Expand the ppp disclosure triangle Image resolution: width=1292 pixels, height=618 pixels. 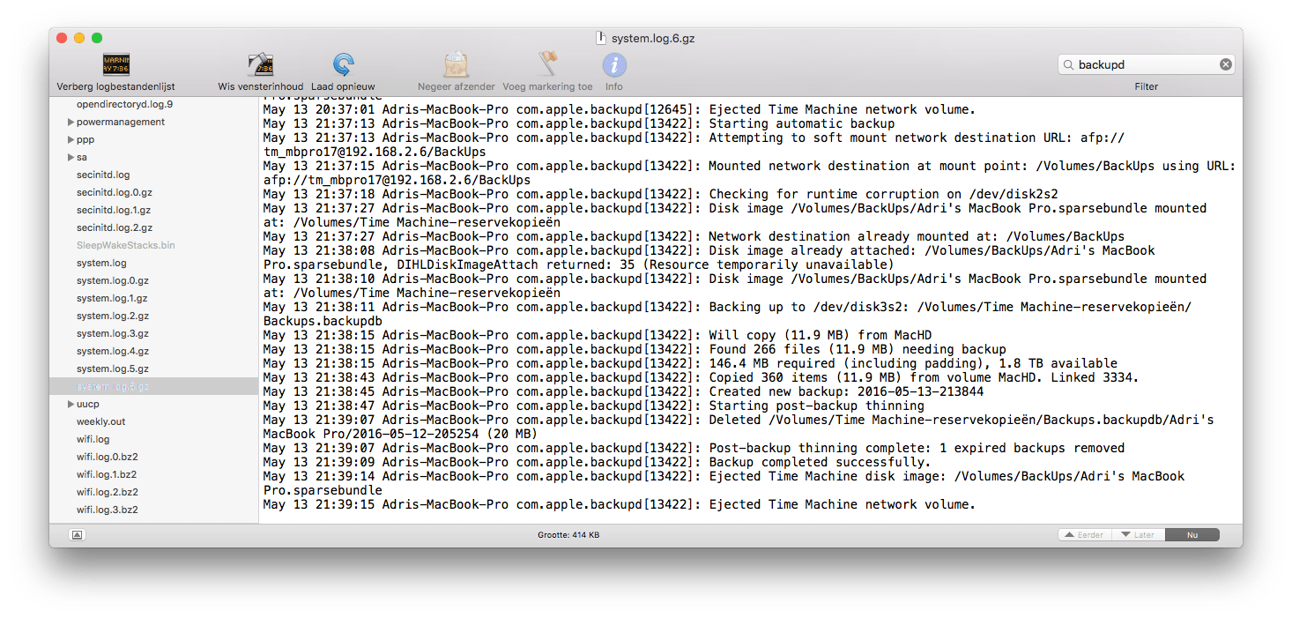tap(71, 139)
